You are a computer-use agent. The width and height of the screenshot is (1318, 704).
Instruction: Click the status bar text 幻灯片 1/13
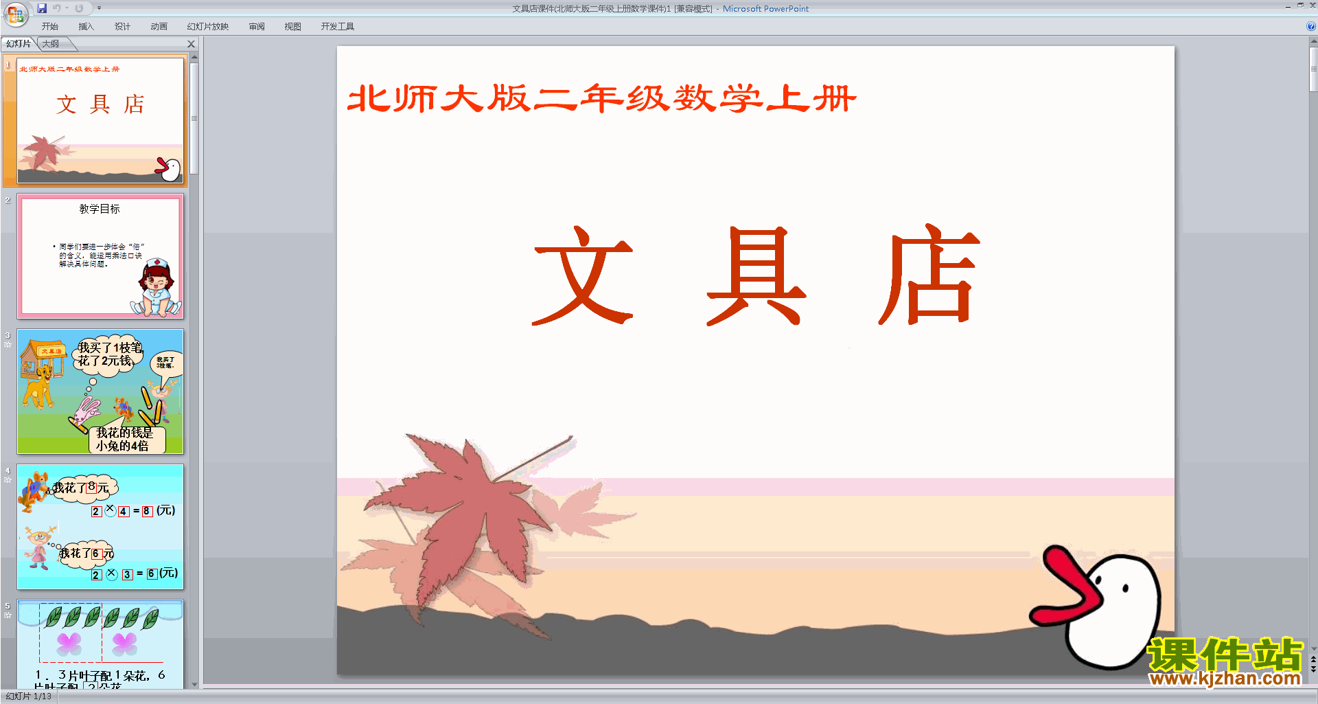(x=29, y=696)
